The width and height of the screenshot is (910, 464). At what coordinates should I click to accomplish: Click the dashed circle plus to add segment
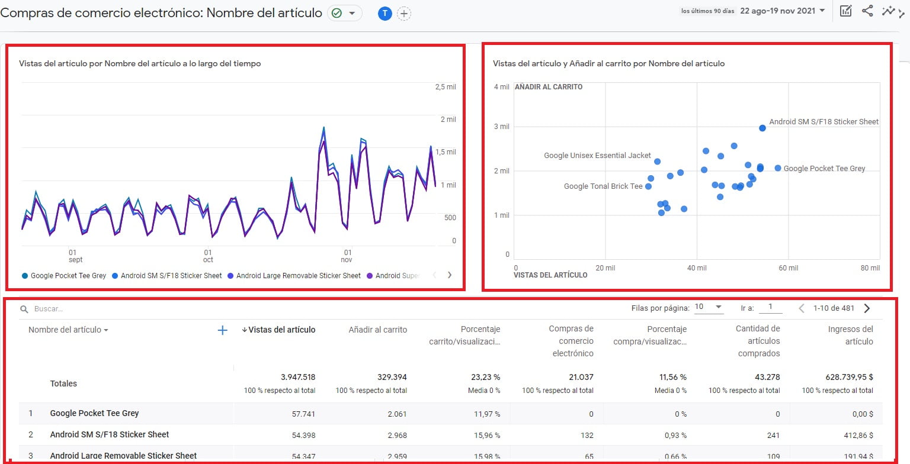[404, 13]
